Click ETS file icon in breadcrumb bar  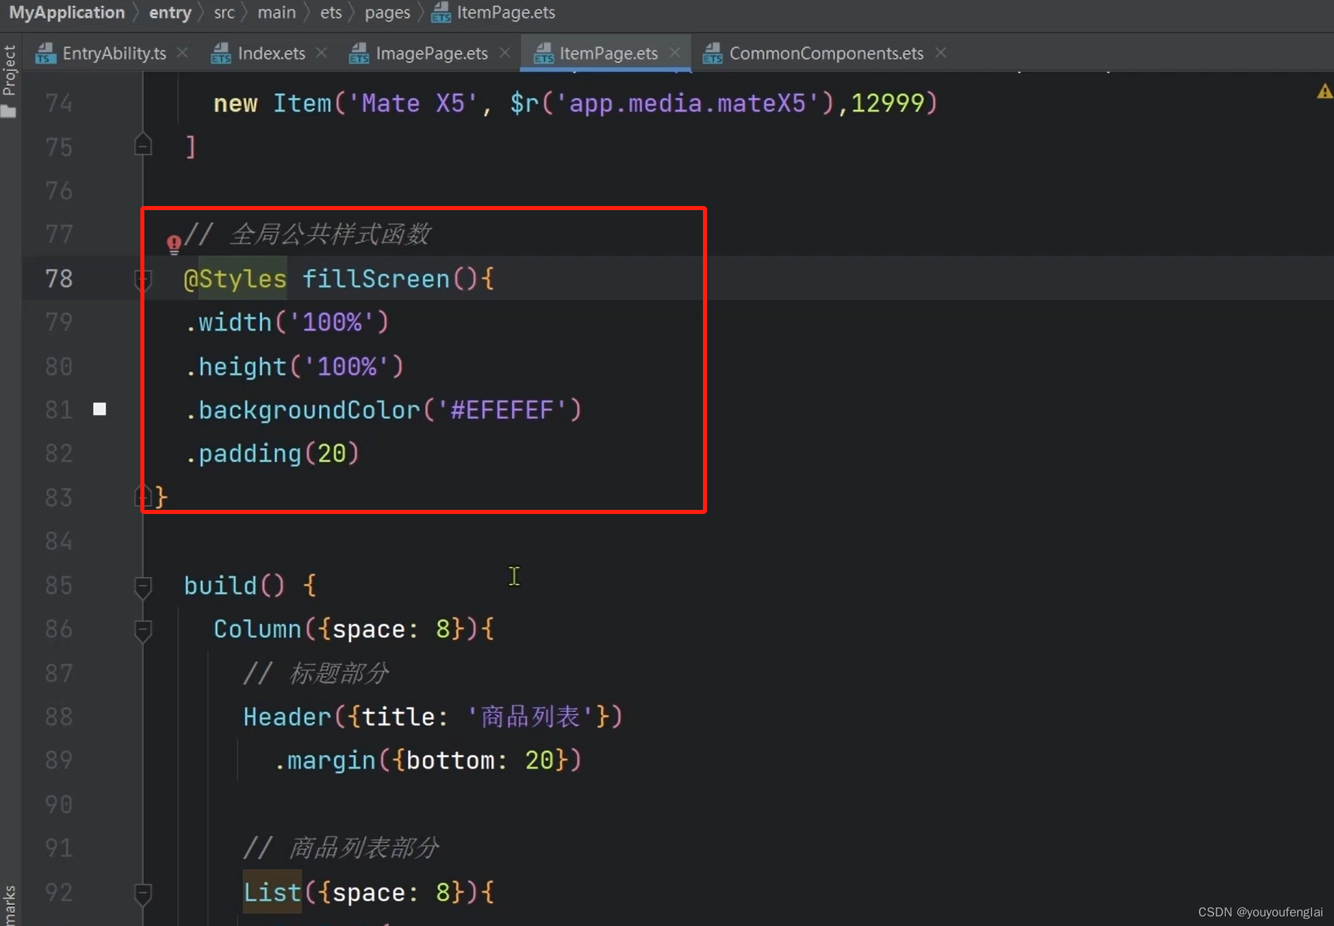[441, 12]
